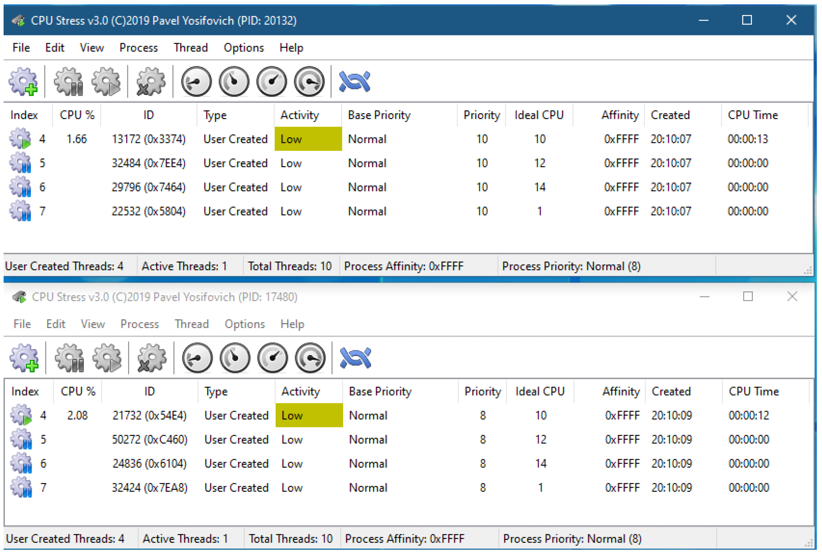Open the Edit menu in PID 20132 window
This screenshot has width=822, height=557.
click(55, 47)
